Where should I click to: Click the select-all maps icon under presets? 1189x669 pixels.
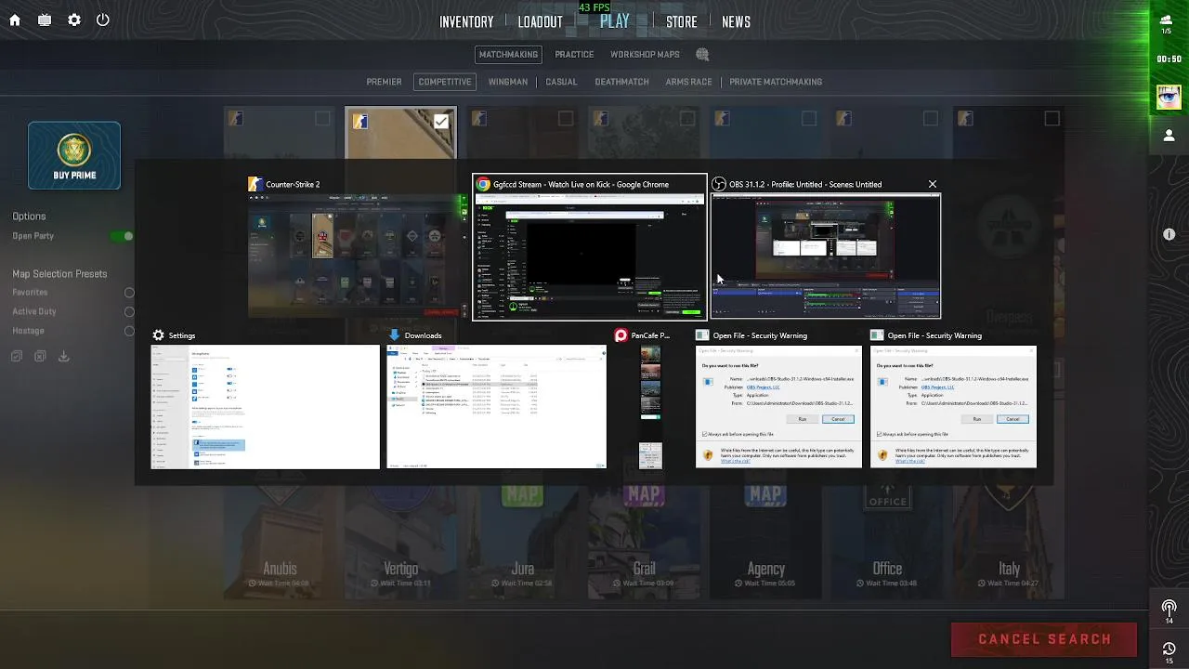[17, 356]
